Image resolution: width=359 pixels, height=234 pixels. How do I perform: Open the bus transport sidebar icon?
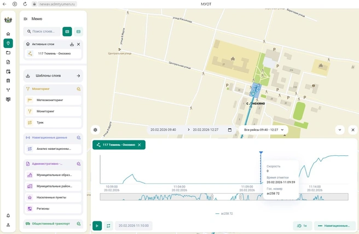tap(8, 81)
